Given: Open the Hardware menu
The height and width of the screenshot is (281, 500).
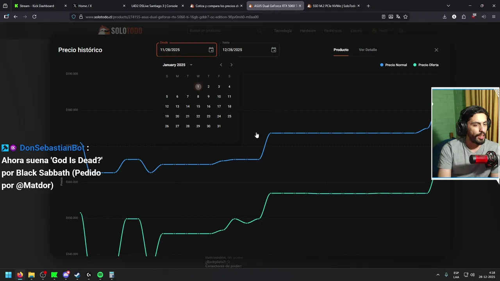Looking at the screenshot, I should (308, 30).
